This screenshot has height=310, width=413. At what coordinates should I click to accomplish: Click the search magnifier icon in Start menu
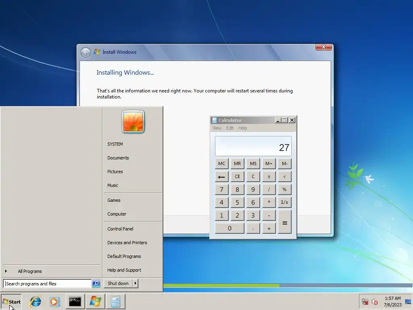(96, 284)
